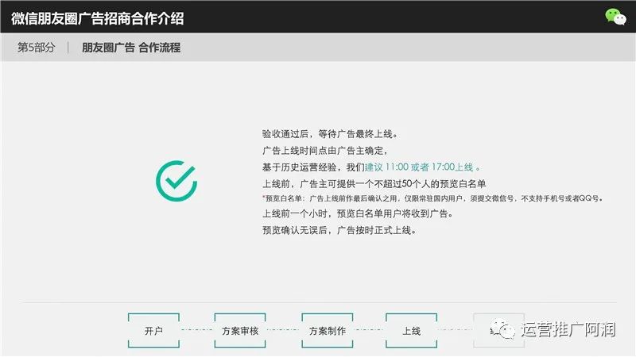Click the line 上线前一个小时，预览白名单用户将收到广告。
Viewport: 636px width, 357px height.
(358, 213)
